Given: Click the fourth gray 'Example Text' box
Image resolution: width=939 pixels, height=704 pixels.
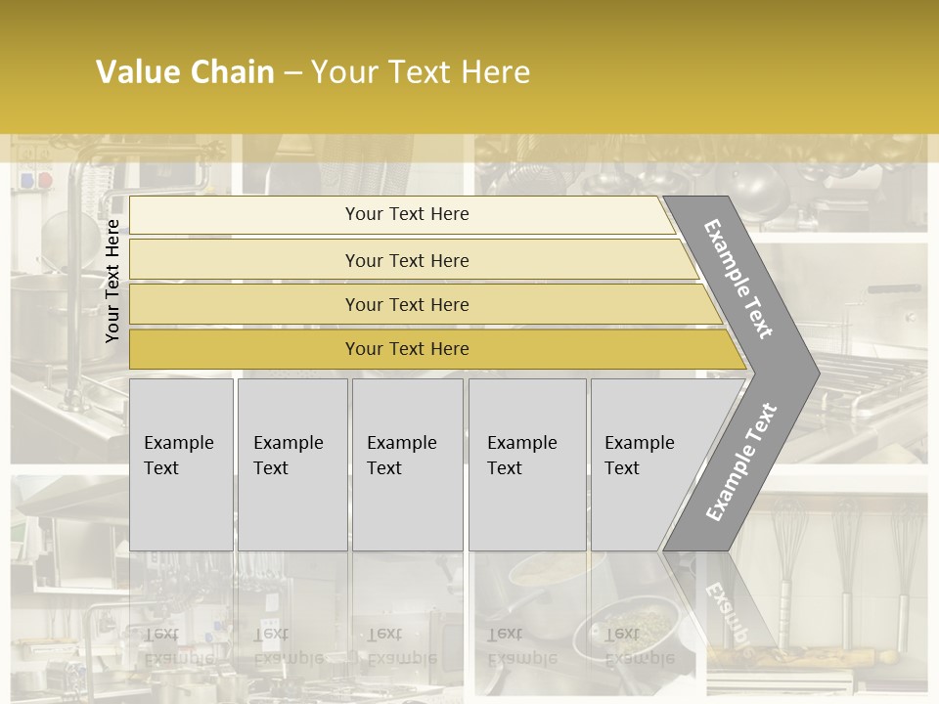Looking at the screenshot, I should pyautogui.click(x=526, y=464).
